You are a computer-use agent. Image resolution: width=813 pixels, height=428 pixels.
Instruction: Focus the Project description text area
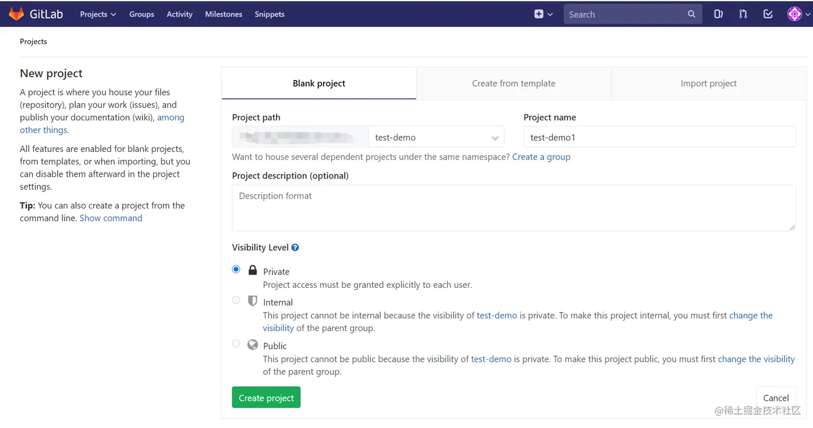click(x=514, y=208)
